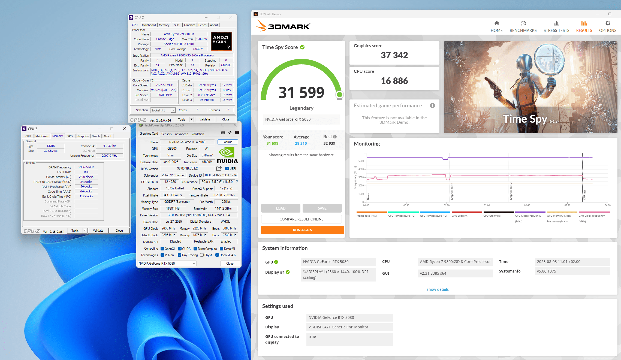Viewport: 621px width, 360px height.
Task: Click the title bar icon of the CPU-Z Memory window
Action: coord(24,129)
